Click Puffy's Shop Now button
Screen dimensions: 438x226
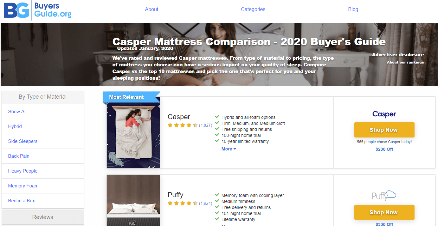384,212
